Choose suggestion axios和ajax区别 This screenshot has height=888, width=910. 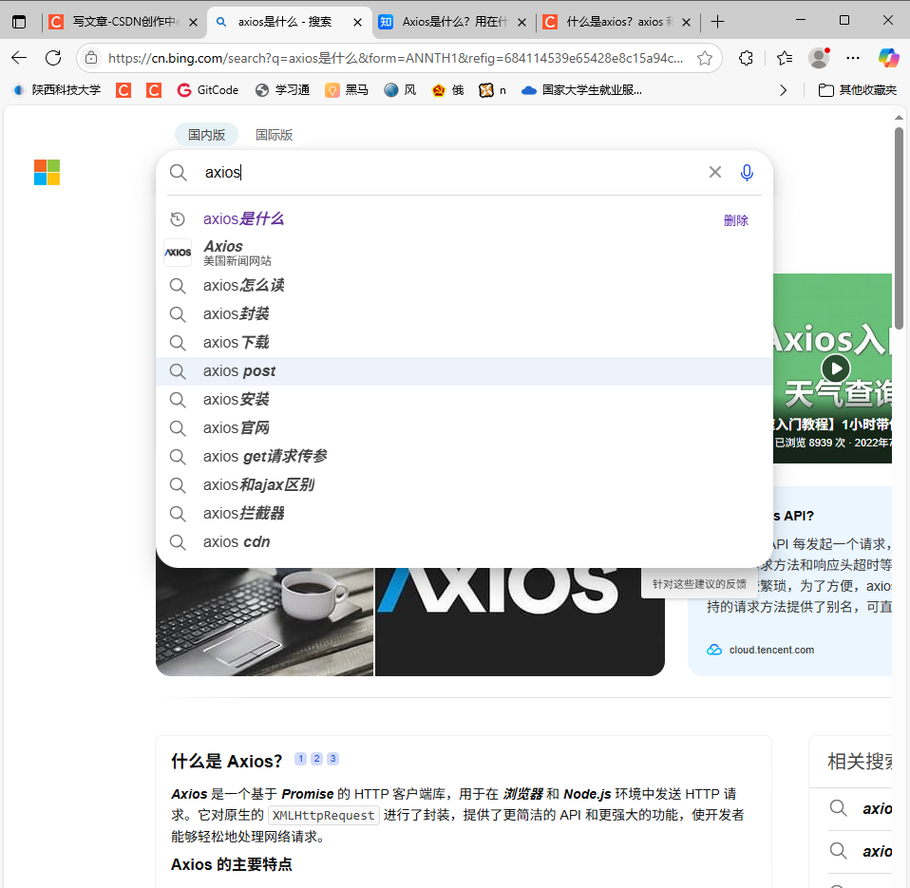pyautogui.click(x=464, y=484)
